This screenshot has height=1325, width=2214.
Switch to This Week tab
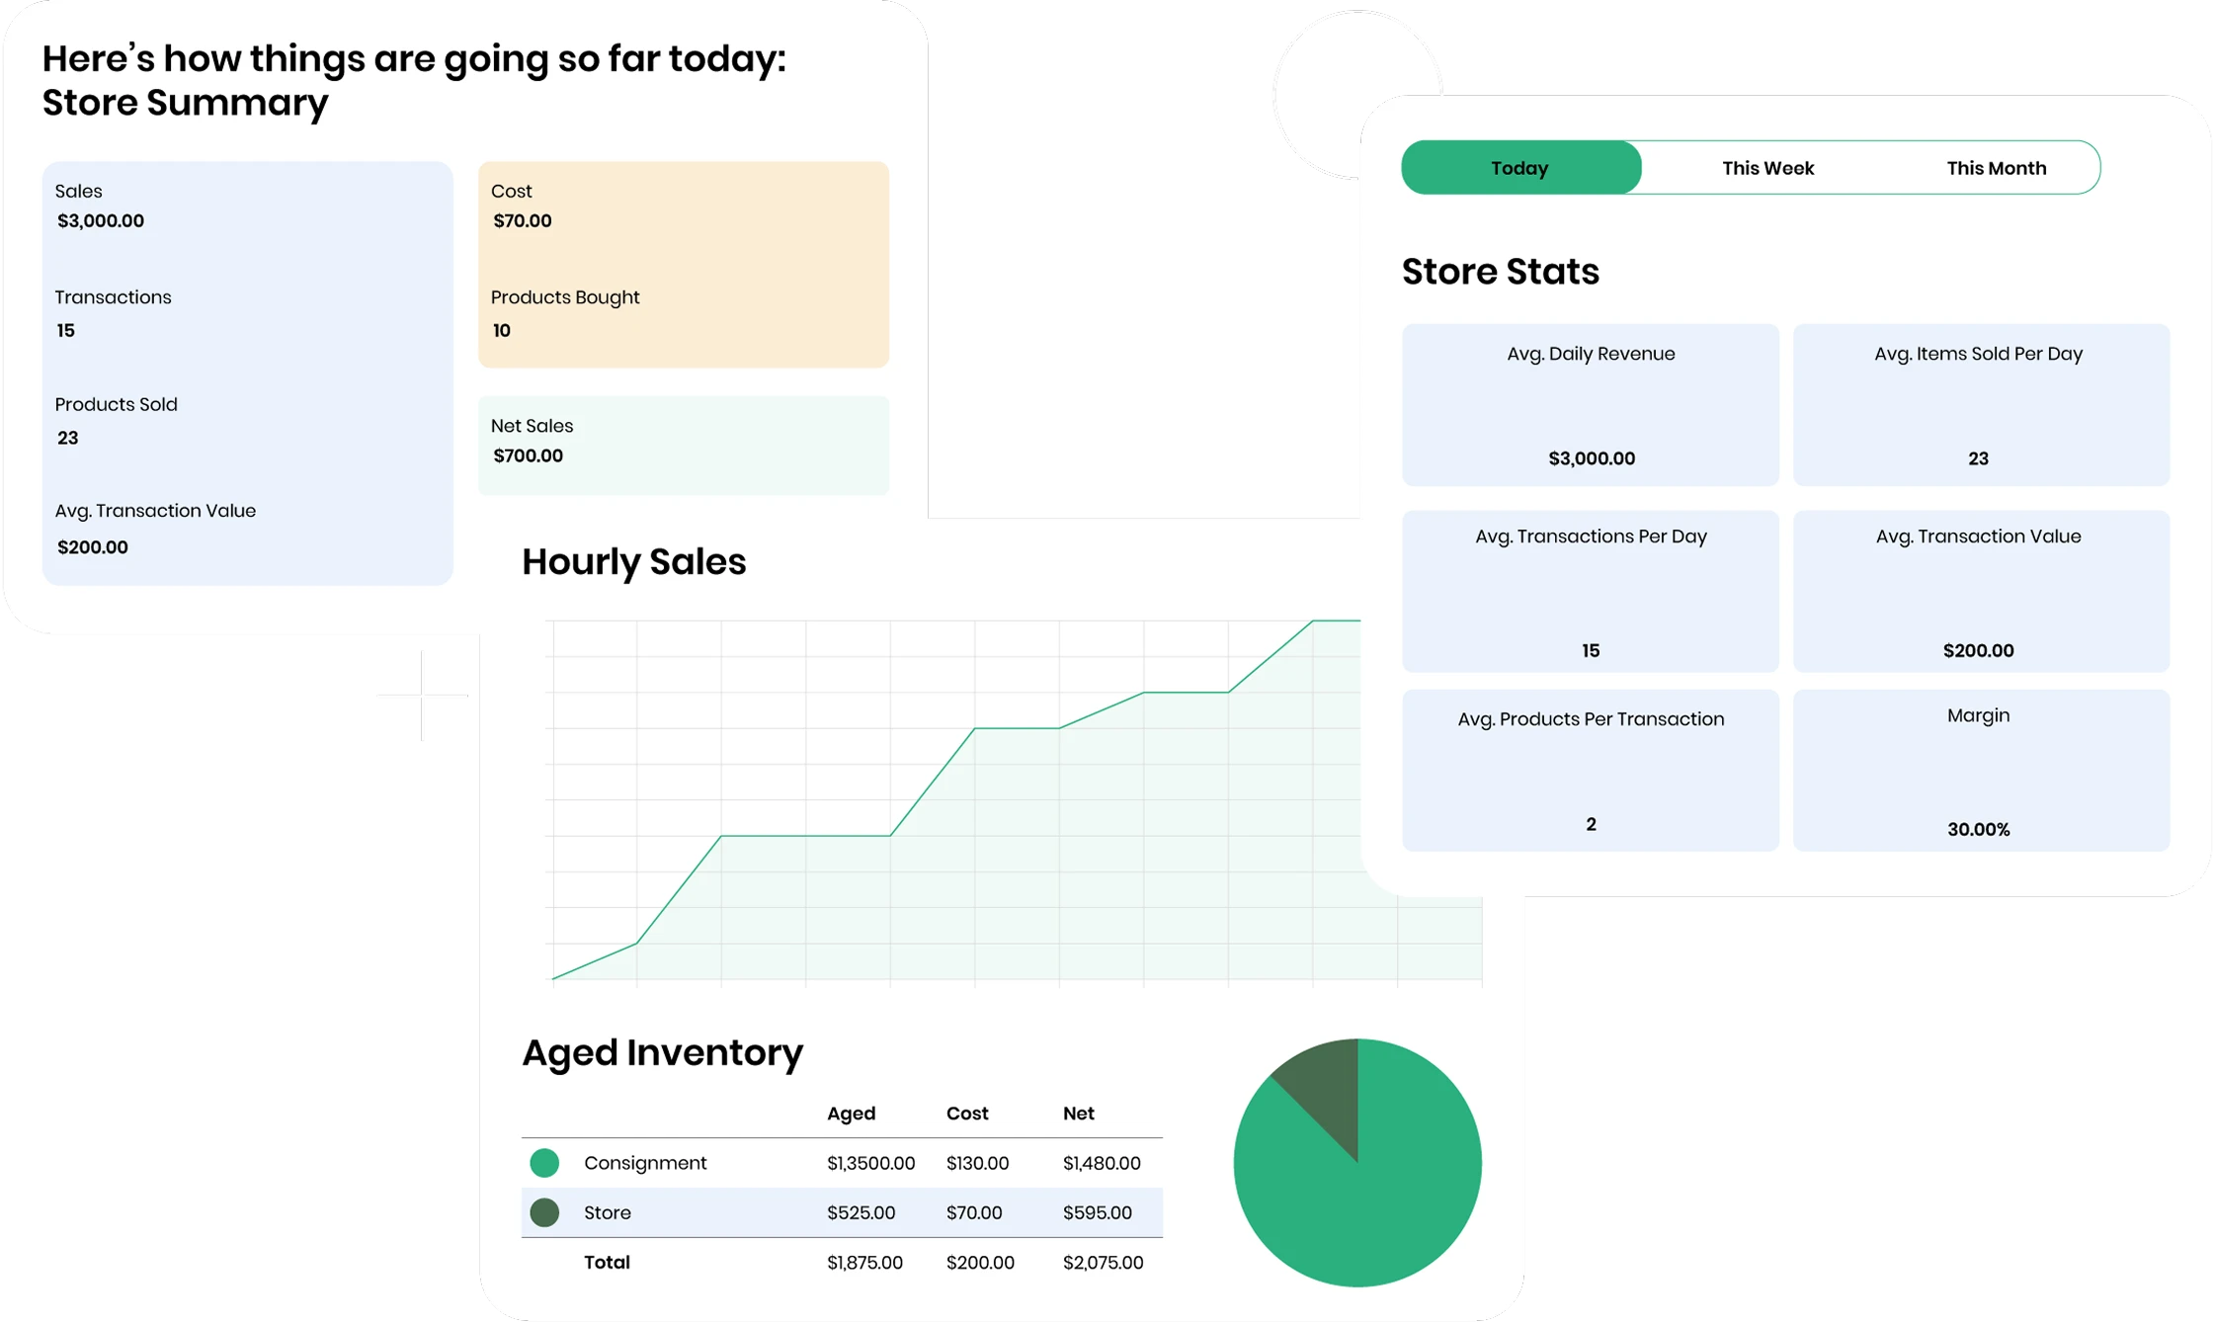tap(1767, 168)
